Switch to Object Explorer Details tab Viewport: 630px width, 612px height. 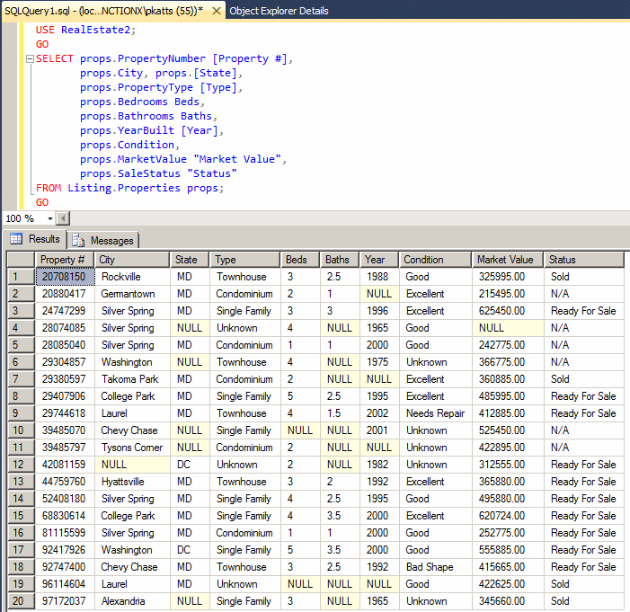279,11
